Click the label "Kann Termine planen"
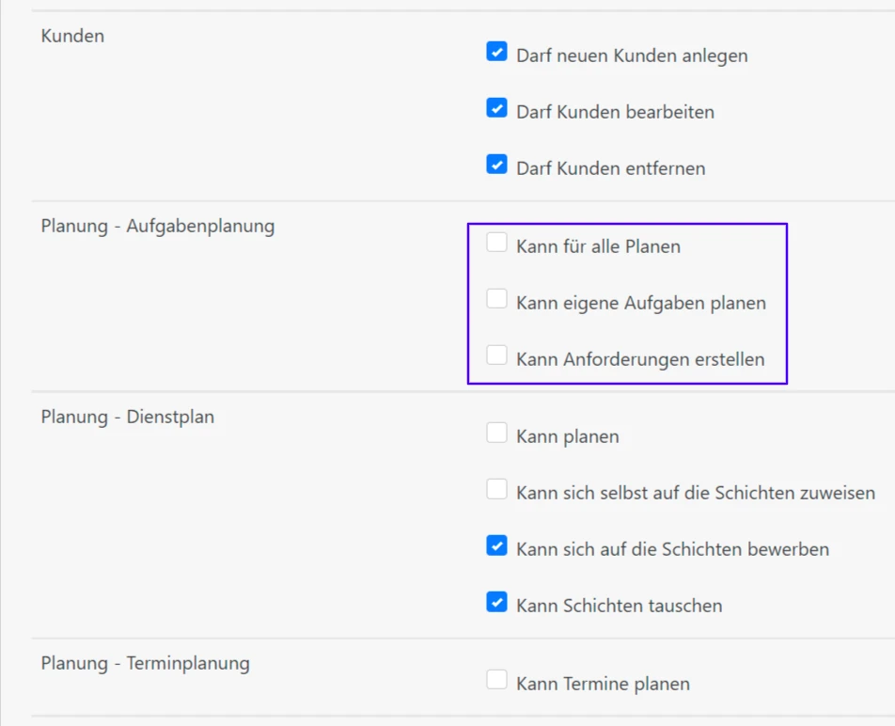The image size is (895, 726). tap(603, 684)
